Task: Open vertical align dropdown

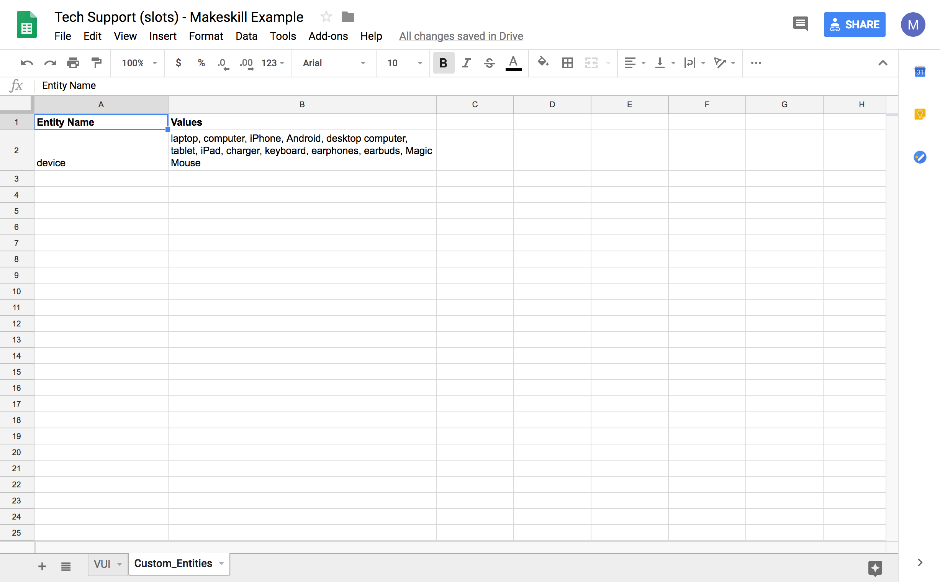Action: [665, 63]
